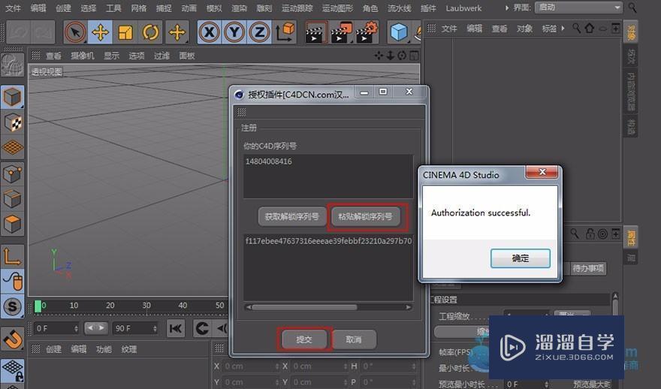
Task: Go to previous key button
Action: 202,328
